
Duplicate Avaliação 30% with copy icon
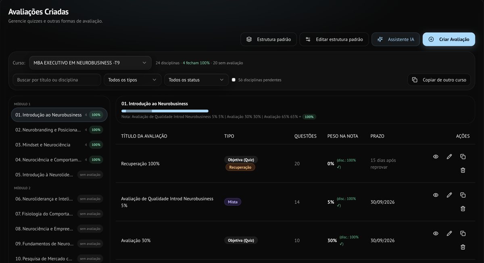click(x=463, y=233)
